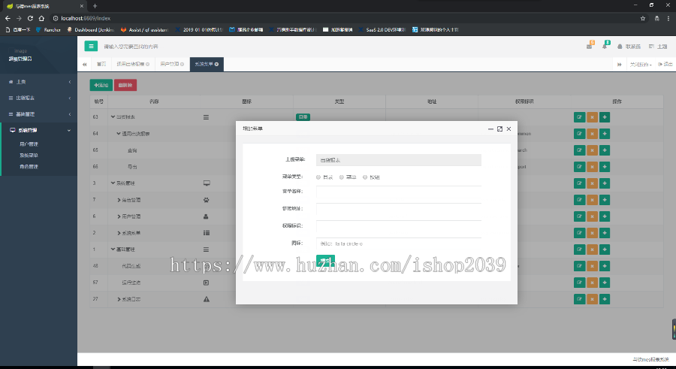
Task: Close the 通用出货报表 tab via its x icon
Action: (147, 65)
